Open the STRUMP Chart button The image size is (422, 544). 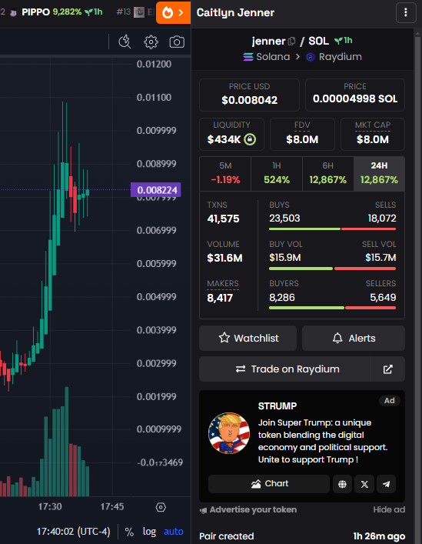(269, 484)
